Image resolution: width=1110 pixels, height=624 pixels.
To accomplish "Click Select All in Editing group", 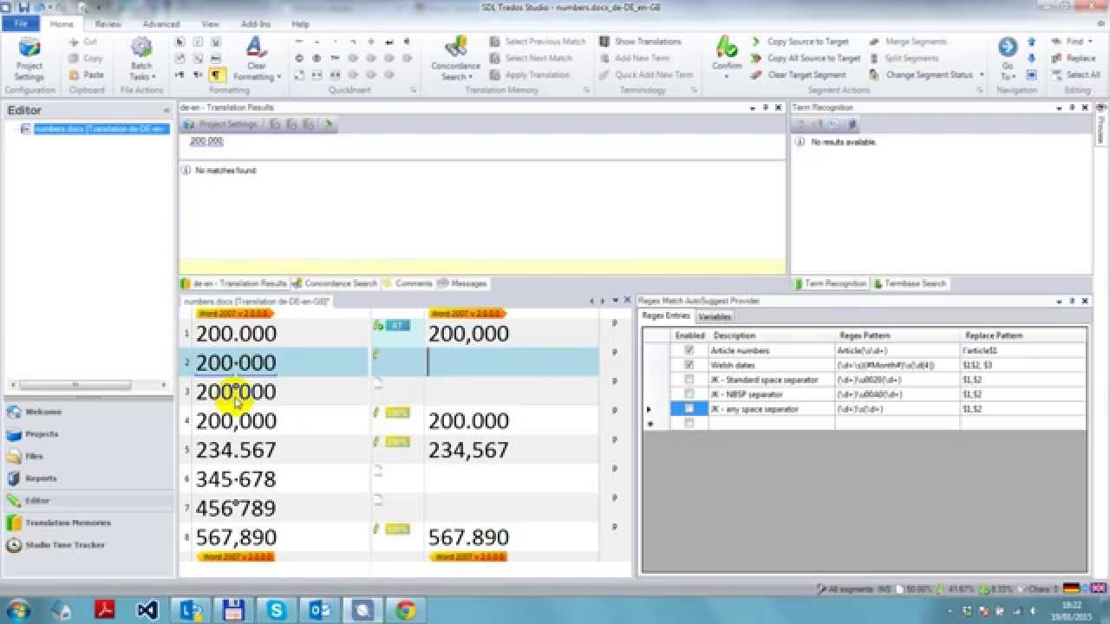I will point(1075,75).
